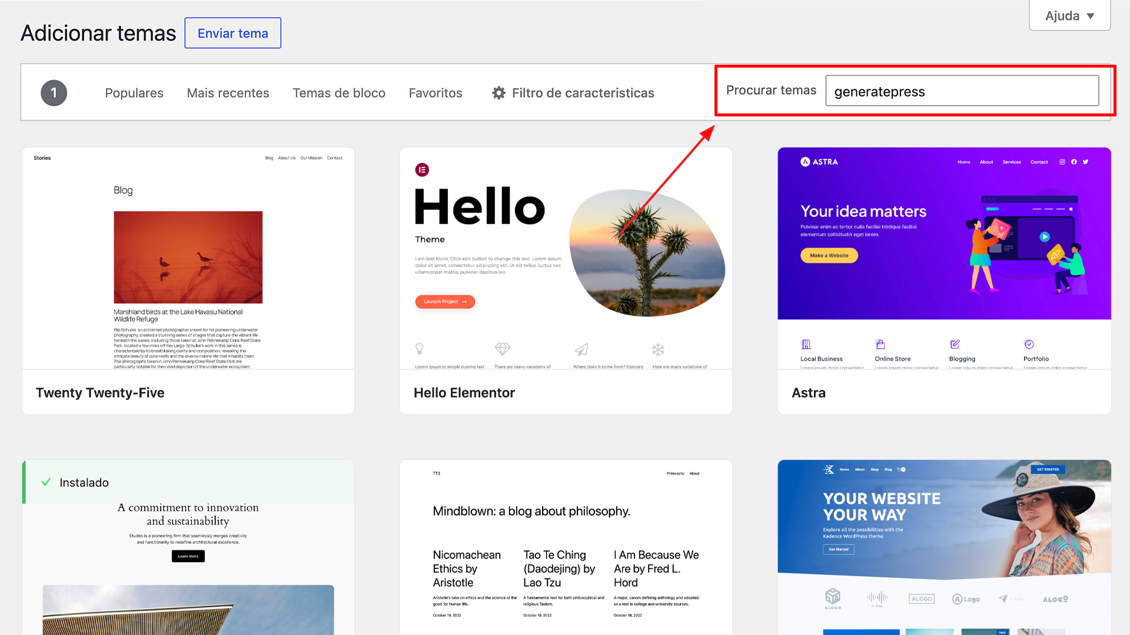Open the Kadence Your Website Your Way preview
1130x635 pixels.
944,547
